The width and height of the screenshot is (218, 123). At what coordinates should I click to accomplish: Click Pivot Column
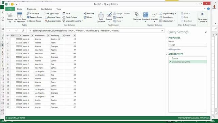pos(70,17)
